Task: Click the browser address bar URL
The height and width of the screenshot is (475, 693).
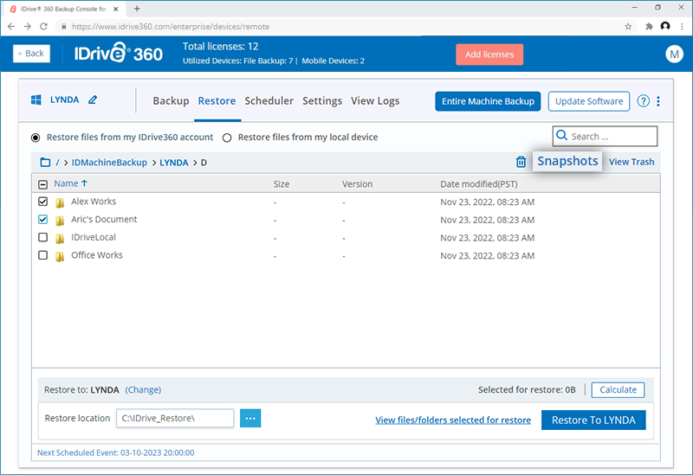Action: pyautogui.click(x=170, y=27)
